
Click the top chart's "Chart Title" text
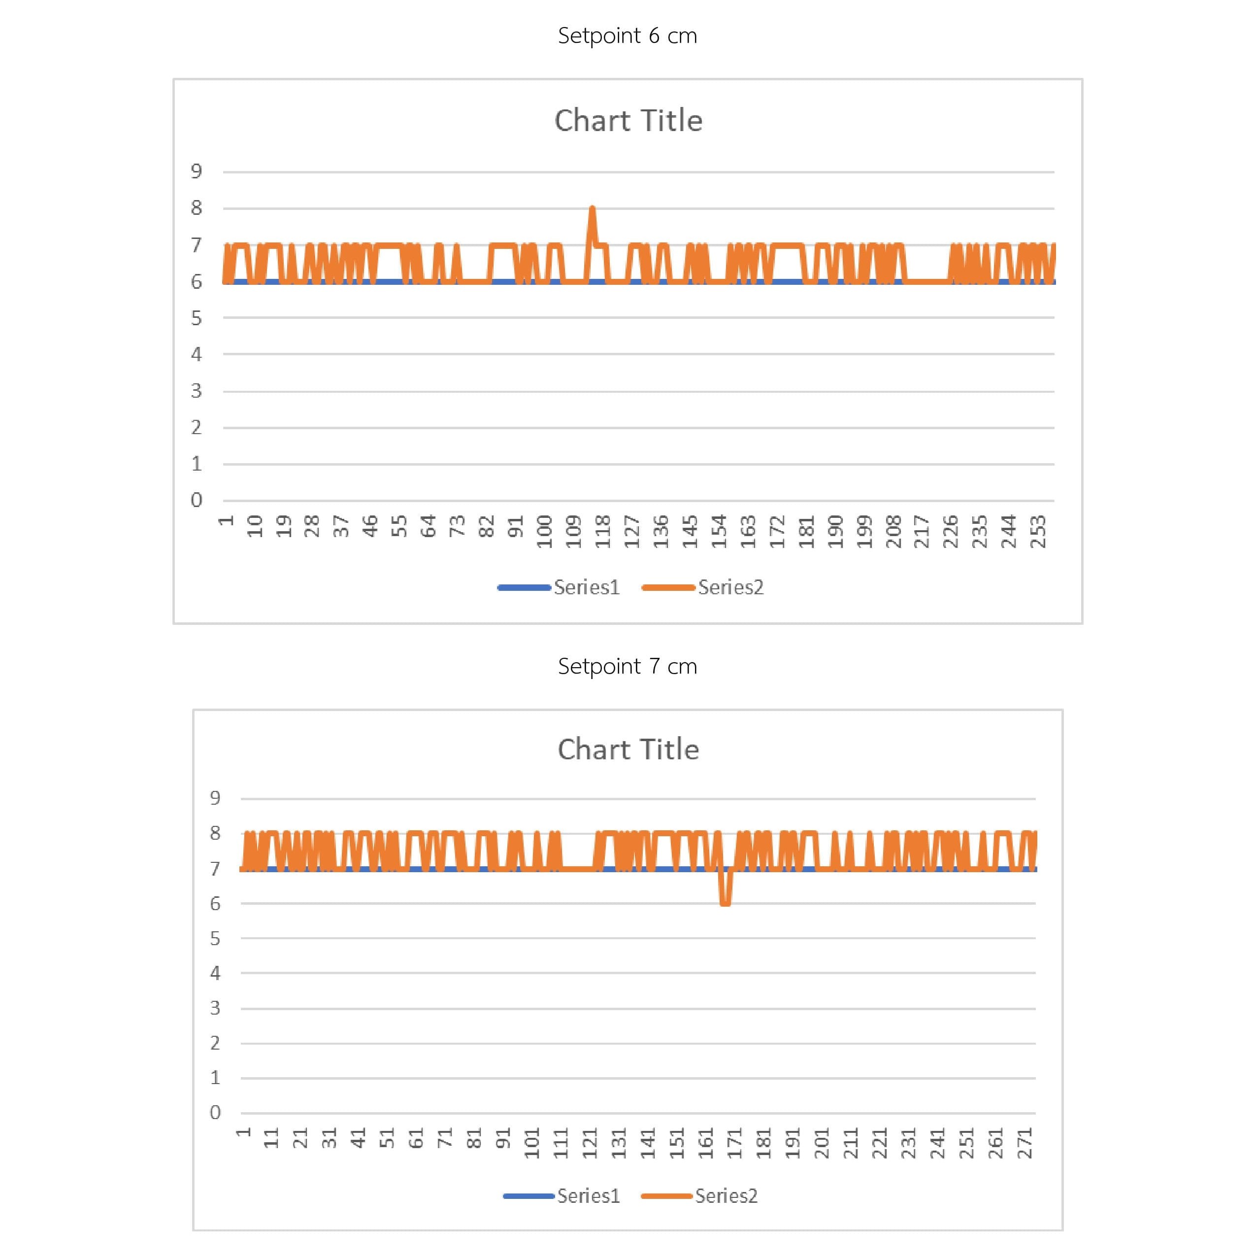(628, 121)
